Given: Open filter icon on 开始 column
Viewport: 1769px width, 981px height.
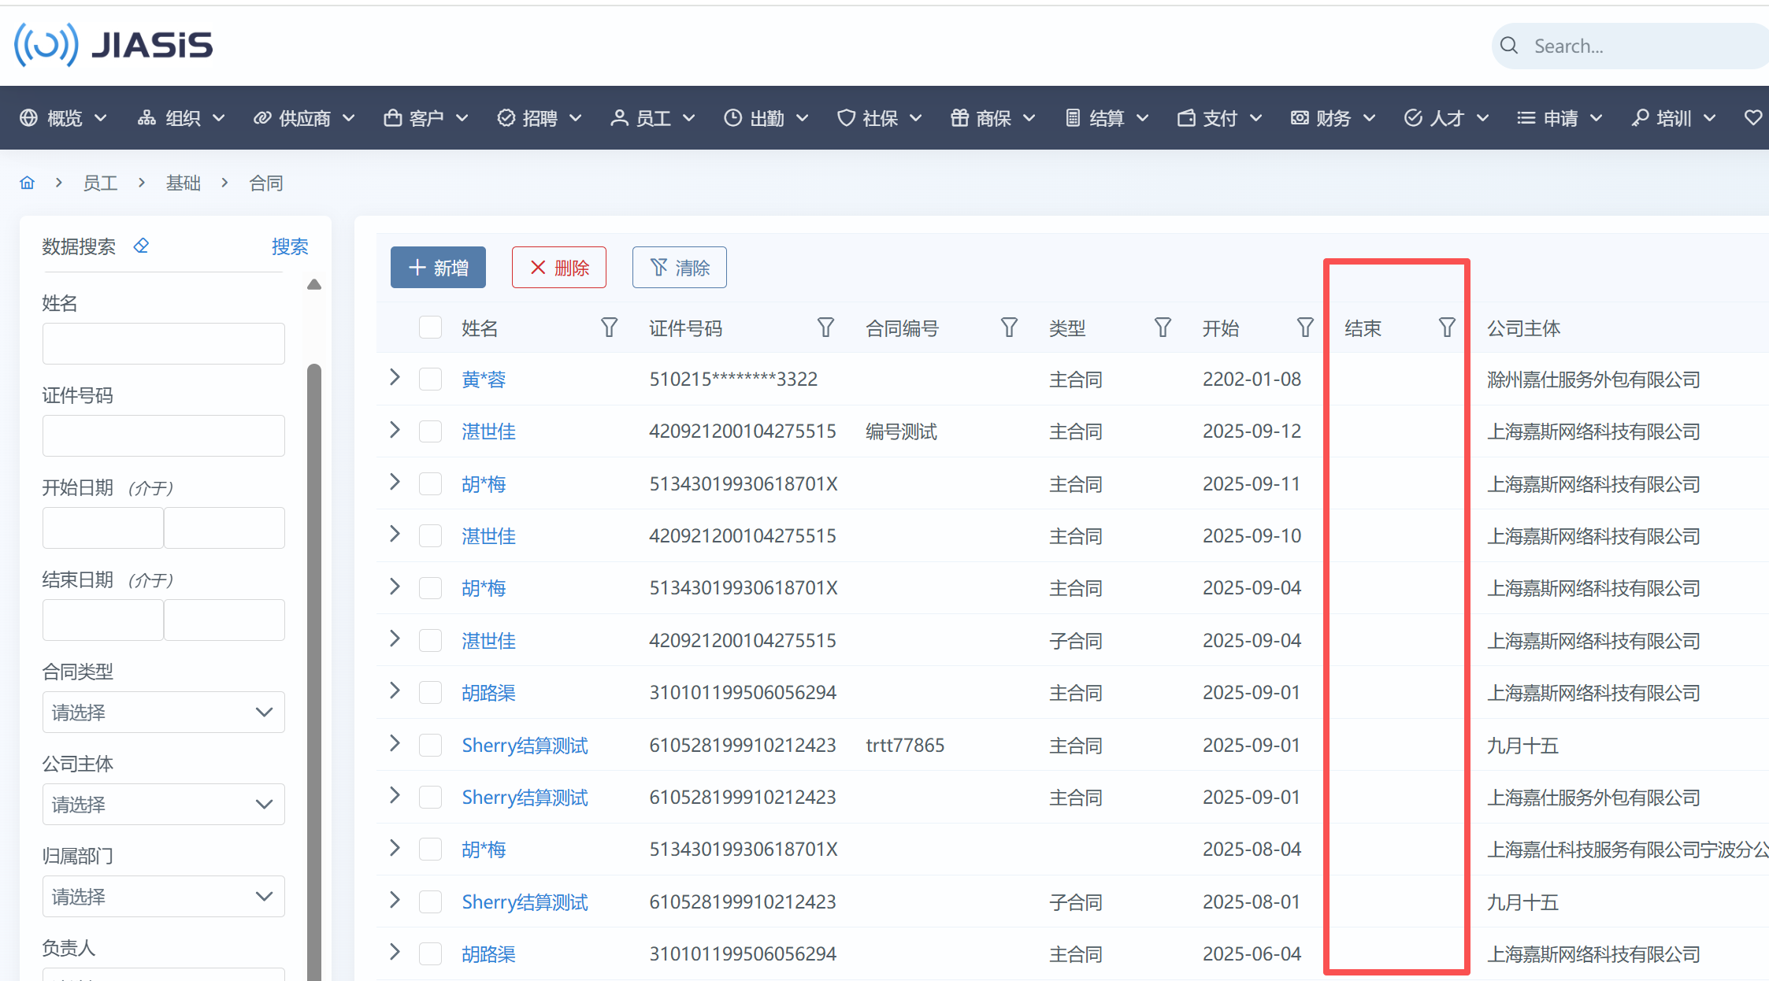Looking at the screenshot, I should click(1305, 328).
